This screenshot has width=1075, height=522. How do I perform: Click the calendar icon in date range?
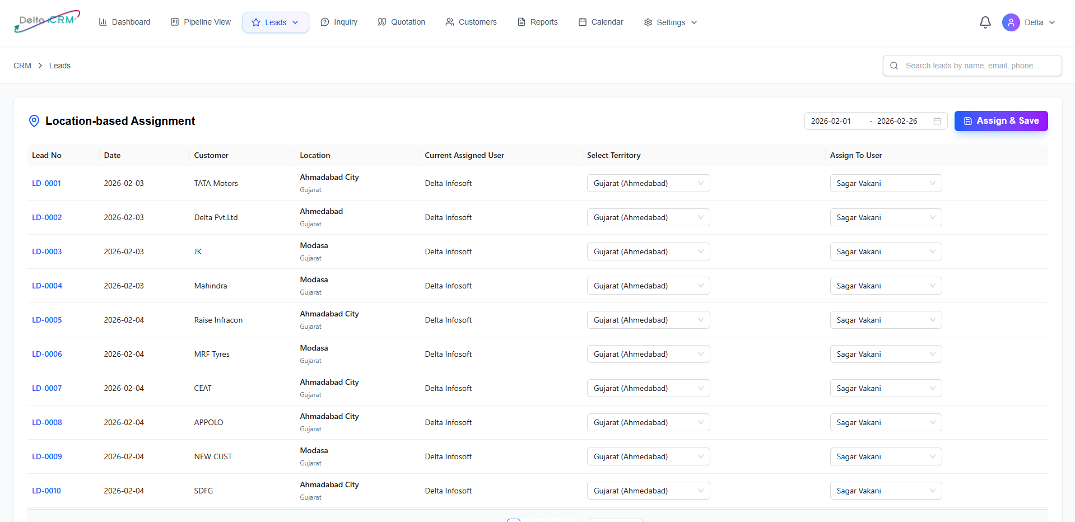point(937,121)
